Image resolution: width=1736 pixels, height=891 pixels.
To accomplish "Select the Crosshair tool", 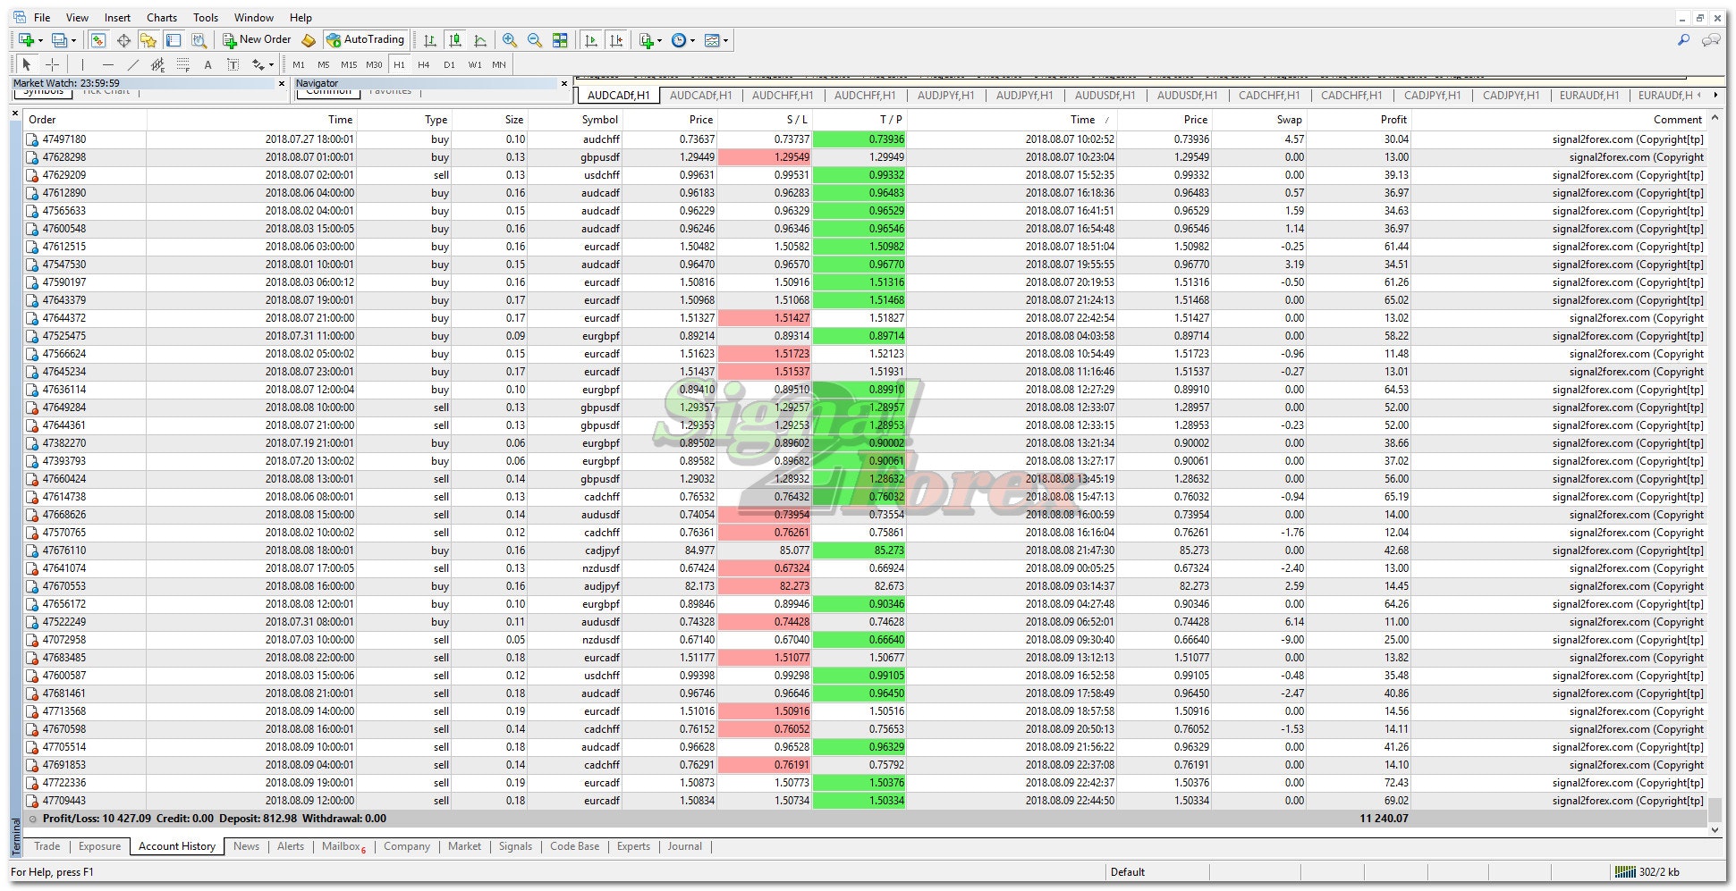I will [52, 64].
